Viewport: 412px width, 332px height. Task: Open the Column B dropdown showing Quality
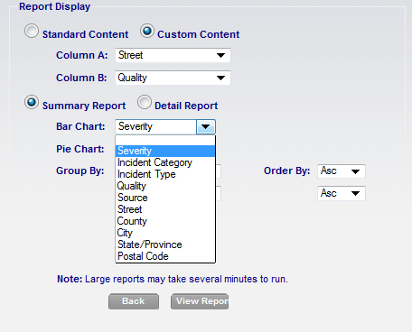click(173, 78)
